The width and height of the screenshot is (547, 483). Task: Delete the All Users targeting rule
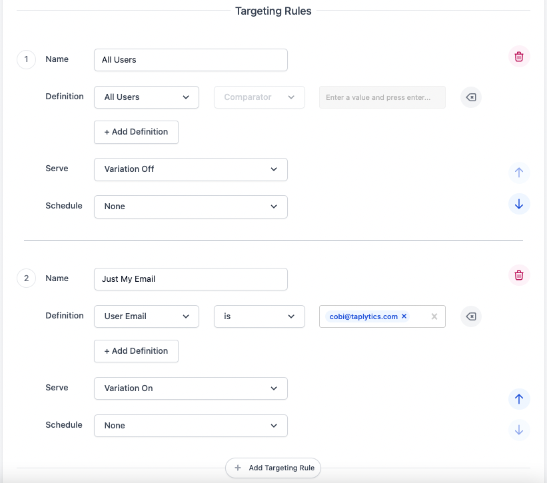tap(519, 57)
